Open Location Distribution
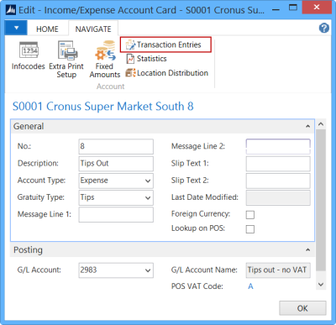Image resolution: width=336 pixels, height=325 pixels. click(x=167, y=73)
